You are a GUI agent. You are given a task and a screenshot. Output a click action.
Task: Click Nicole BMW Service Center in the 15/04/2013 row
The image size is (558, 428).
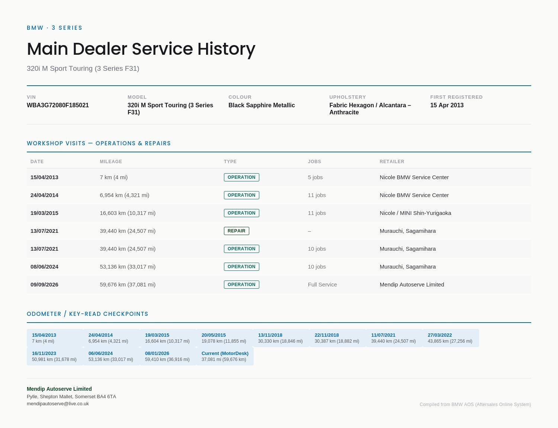click(x=414, y=177)
